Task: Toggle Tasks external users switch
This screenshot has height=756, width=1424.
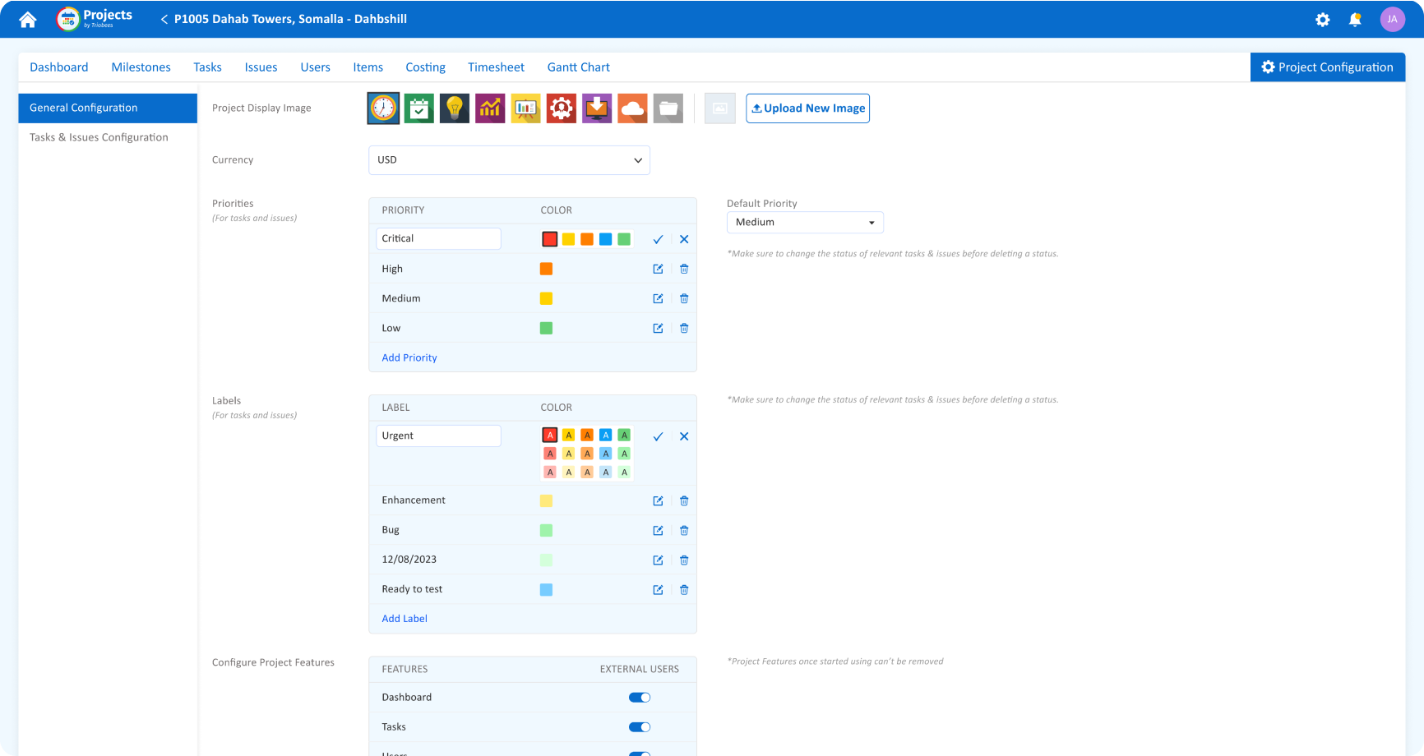Action: coord(639,727)
